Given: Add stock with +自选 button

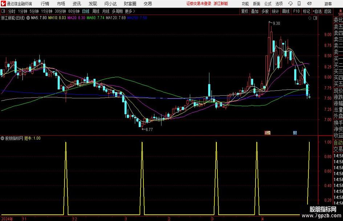Looking at the screenshot, I should tap(317, 11).
